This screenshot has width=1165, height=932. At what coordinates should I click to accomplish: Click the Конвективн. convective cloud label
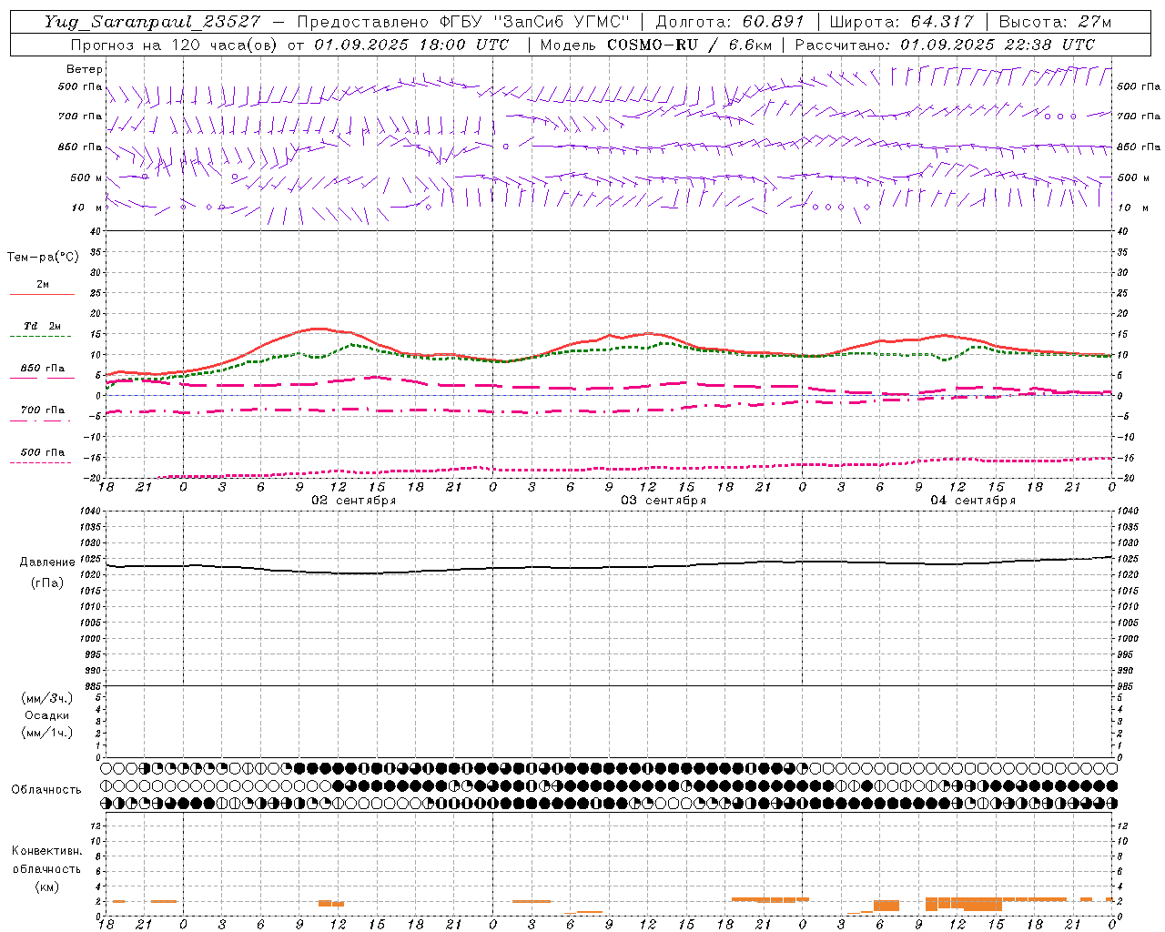click(x=46, y=851)
